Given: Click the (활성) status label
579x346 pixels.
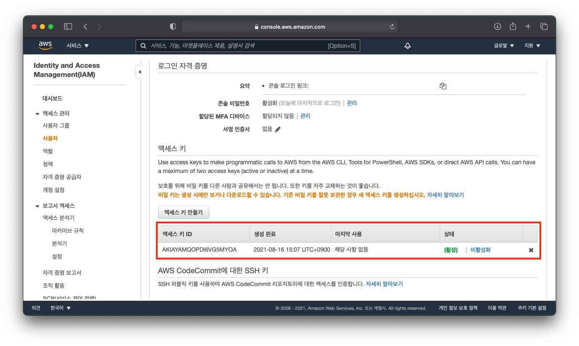Looking at the screenshot, I should (x=451, y=250).
